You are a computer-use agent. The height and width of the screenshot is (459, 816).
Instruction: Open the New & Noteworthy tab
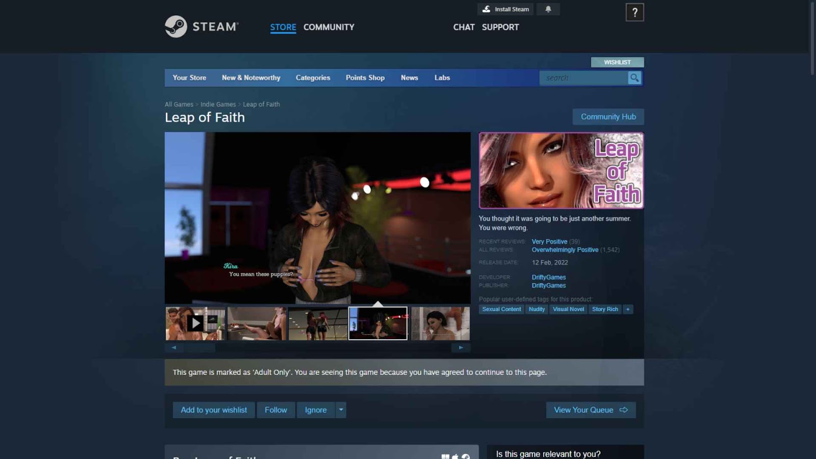pyautogui.click(x=251, y=78)
